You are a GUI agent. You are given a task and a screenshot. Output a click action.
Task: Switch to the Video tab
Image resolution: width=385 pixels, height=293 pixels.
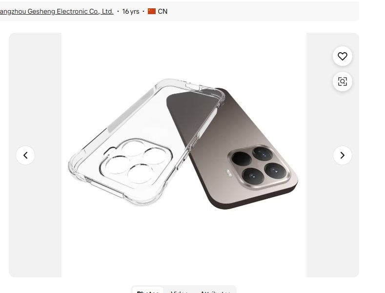click(180, 291)
